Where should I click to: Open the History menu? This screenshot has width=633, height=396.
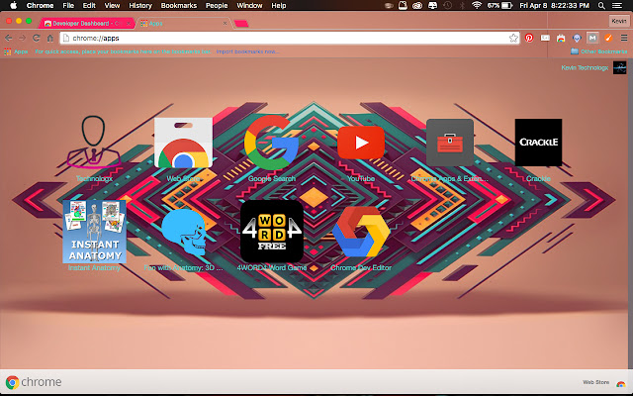140,6
